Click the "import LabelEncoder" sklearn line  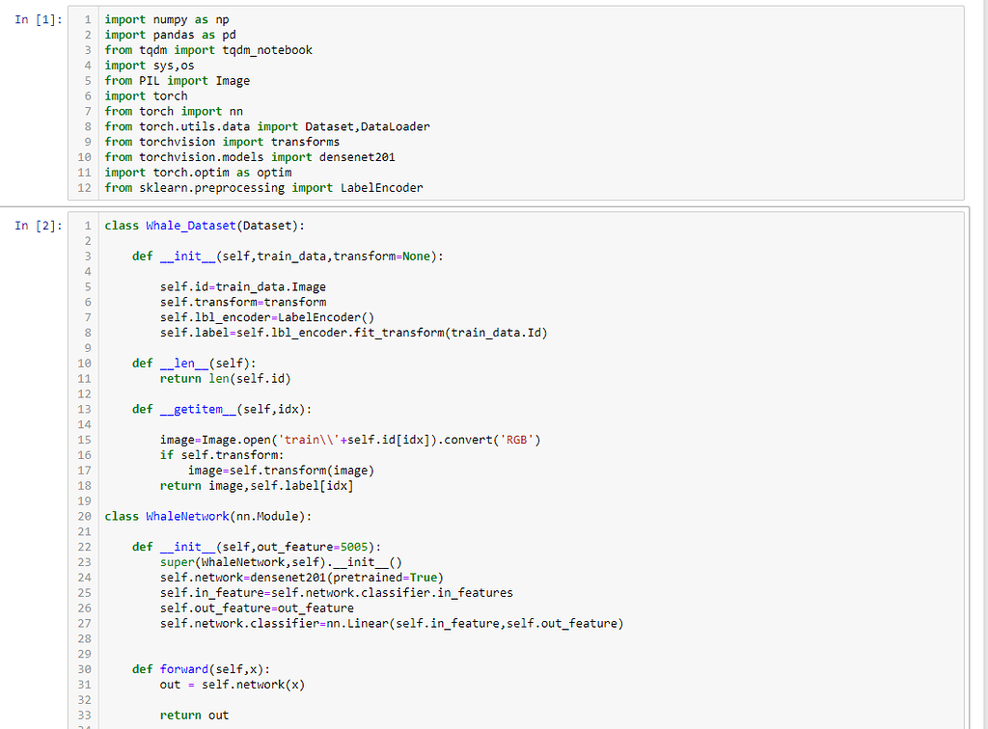click(264, 188)
